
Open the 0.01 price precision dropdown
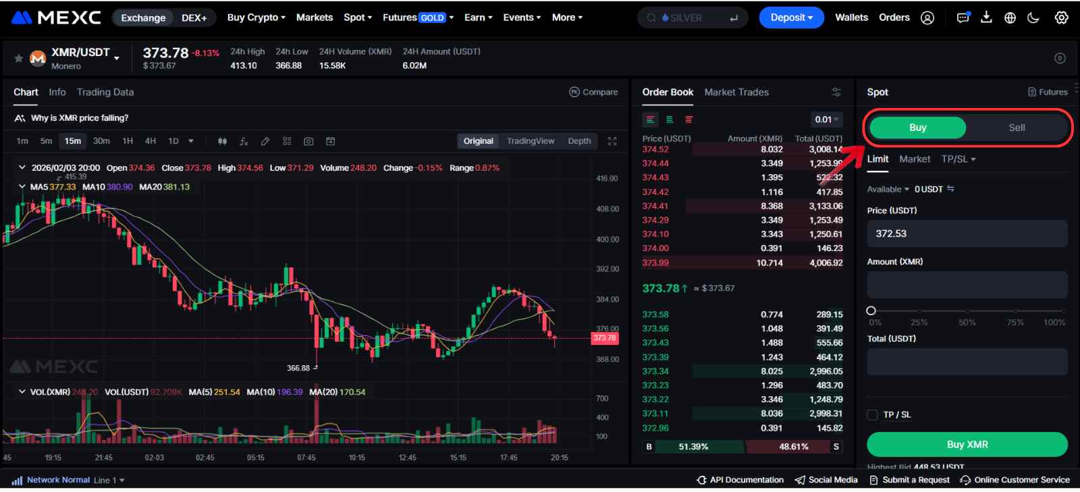(827, 119)
